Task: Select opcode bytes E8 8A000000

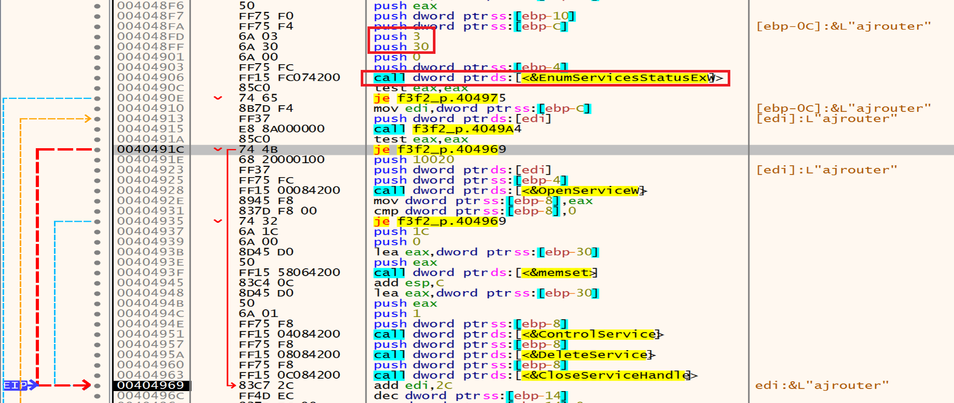Action: 281,129
